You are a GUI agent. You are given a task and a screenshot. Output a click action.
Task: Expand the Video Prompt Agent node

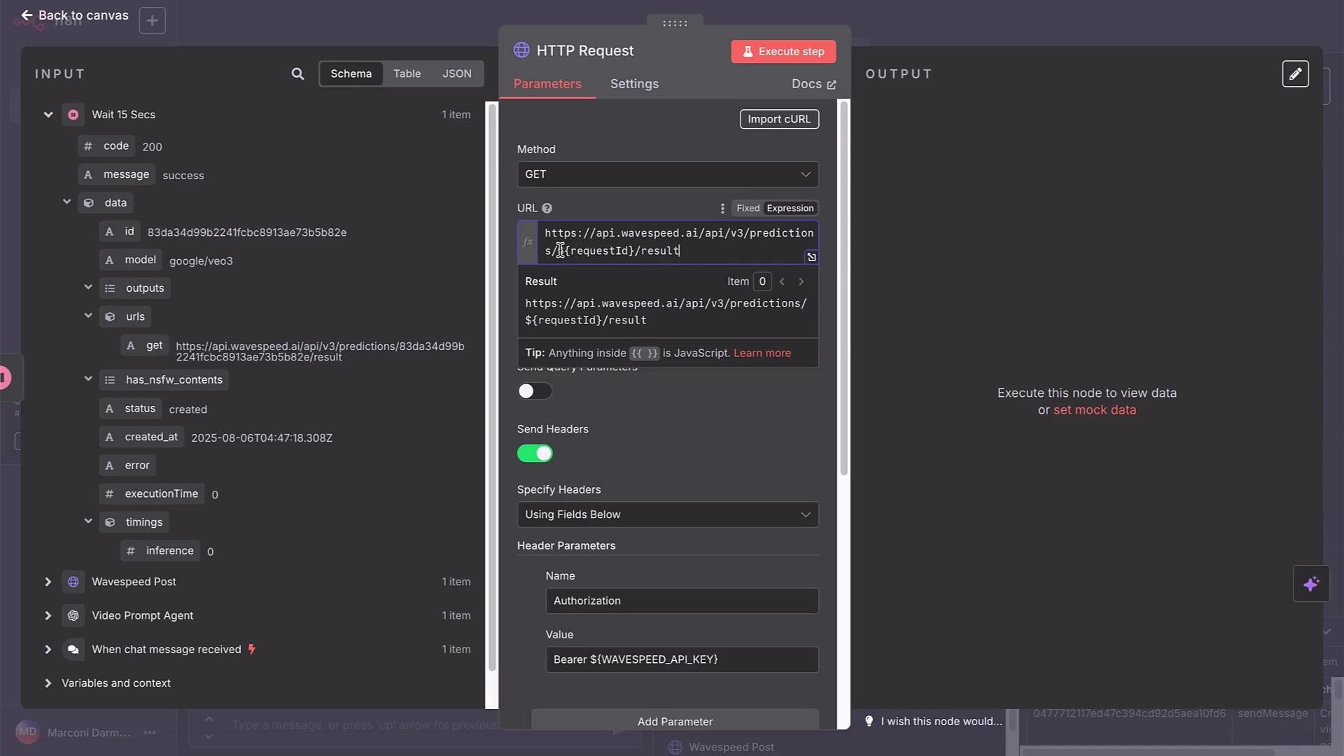[48, 616]
